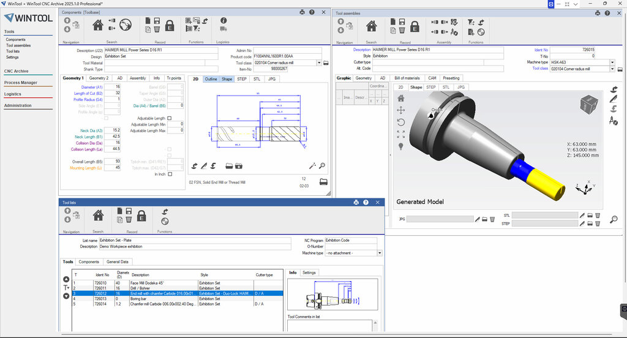Click the tool assembly thumbnail in the Info tab

coord(332,295)
